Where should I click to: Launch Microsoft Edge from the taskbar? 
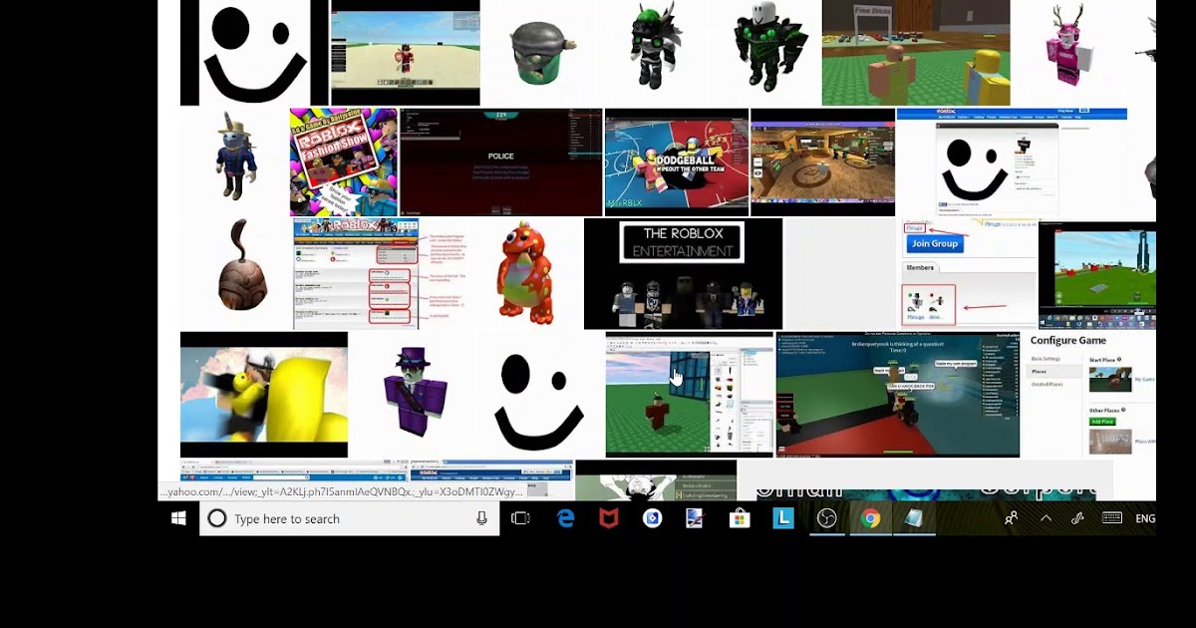pyautogui.click(x=566, y=518)
